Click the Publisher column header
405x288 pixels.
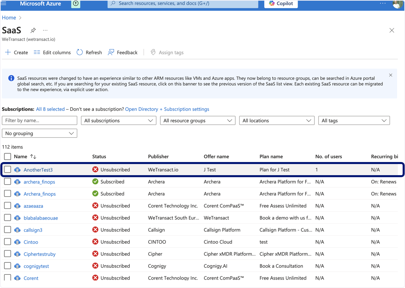158,157
